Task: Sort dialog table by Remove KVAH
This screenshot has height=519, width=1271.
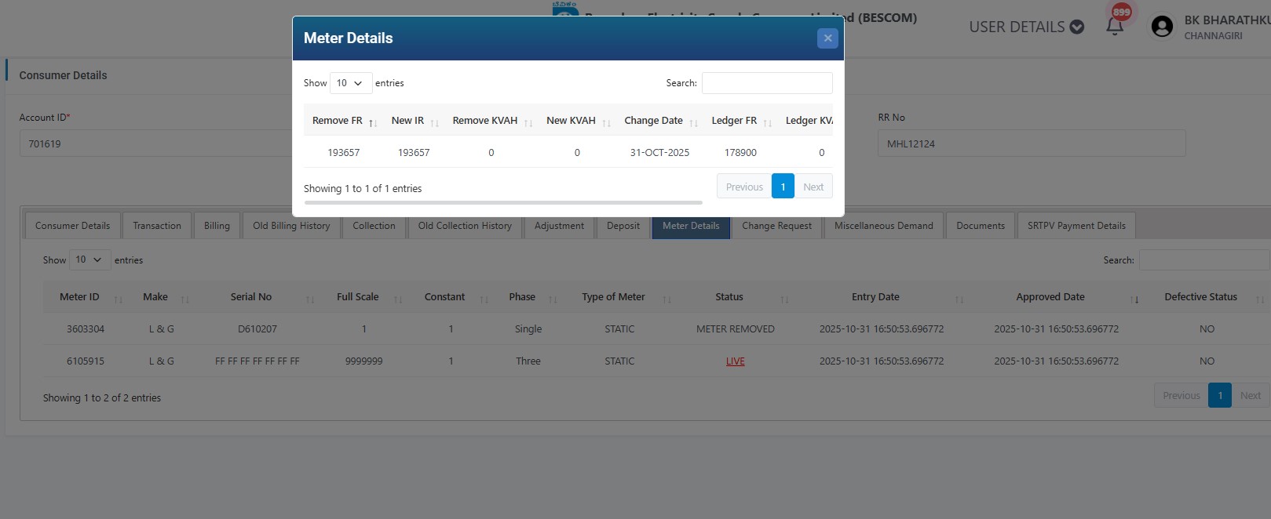Action: (x=491, y=121)
